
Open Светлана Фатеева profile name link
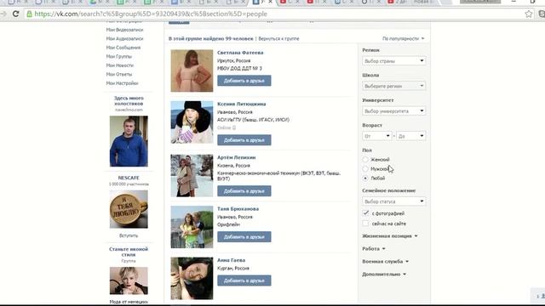(x=240, y=53)
